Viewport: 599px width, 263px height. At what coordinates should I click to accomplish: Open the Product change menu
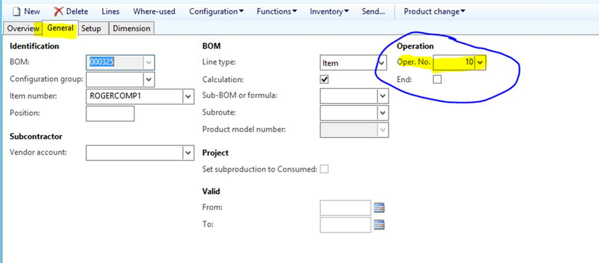tap(434, 11)
